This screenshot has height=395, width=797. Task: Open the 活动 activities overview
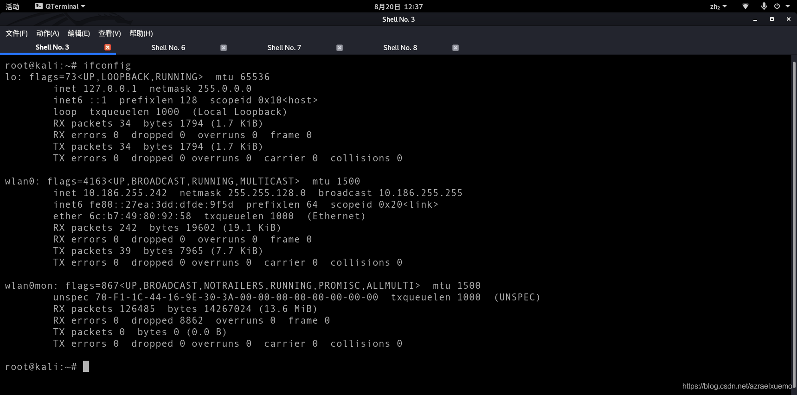(13, 6)
